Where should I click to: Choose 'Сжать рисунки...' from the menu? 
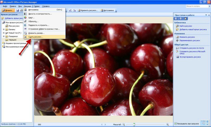pyautogui.click(x=35, y=37)
